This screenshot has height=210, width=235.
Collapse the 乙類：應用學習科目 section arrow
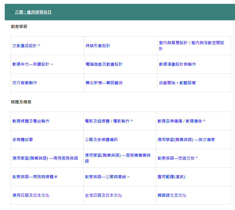12,12
